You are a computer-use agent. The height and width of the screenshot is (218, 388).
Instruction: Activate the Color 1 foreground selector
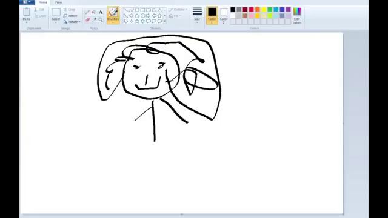(x=212, y=16)
